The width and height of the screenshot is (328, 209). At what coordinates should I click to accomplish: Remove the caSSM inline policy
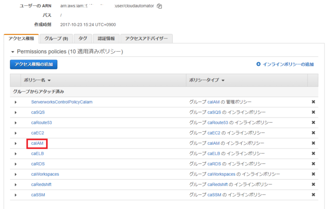(313, 195)
